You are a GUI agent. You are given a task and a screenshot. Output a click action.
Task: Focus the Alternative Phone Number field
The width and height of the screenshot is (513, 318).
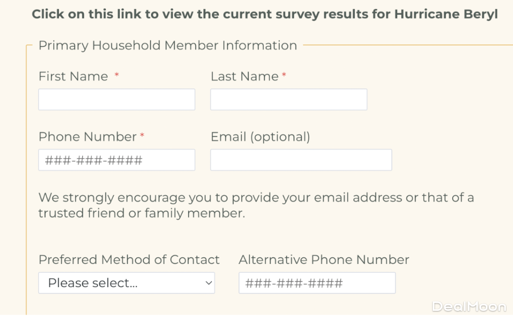(317, 283)
